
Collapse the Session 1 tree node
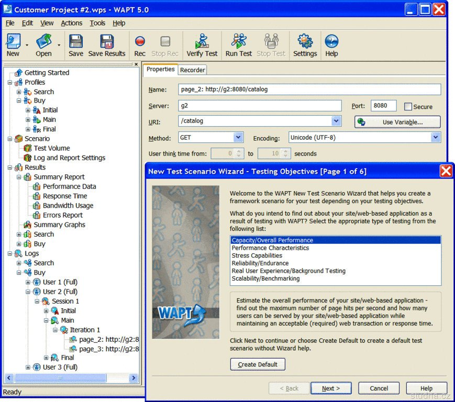point(38,301)
